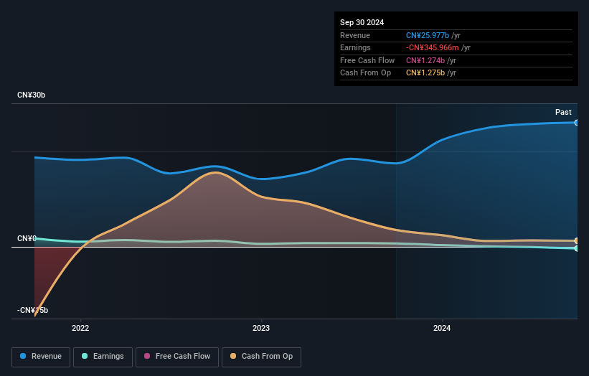
Task: Click the Cash From Op label in tooltip
Action: point(365,73)
